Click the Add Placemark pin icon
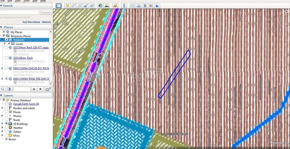Viewport: 290px width, 149px height. coord(67,6)
